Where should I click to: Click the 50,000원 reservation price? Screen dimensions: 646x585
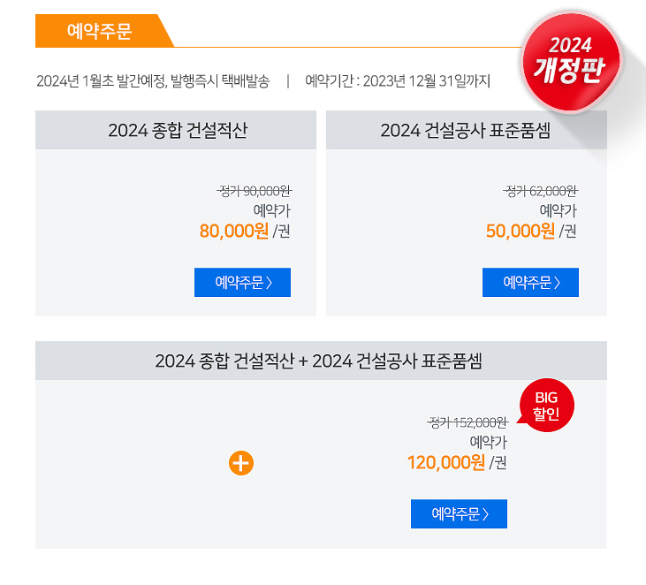tap(521, 232)
